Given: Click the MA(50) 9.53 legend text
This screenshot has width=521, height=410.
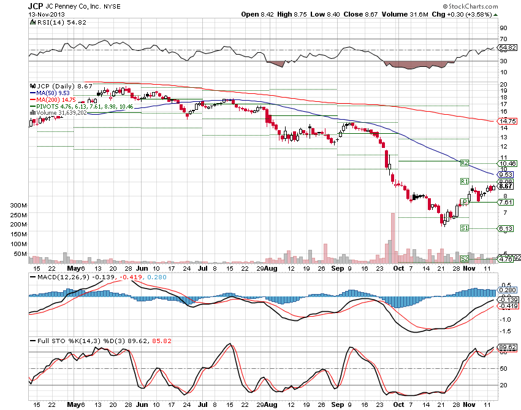Looking at the screenshot, I should coord(53,93).
